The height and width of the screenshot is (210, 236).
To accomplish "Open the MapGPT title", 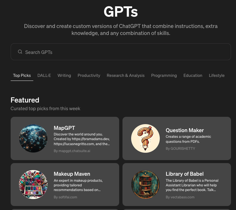I will [64, 128].
